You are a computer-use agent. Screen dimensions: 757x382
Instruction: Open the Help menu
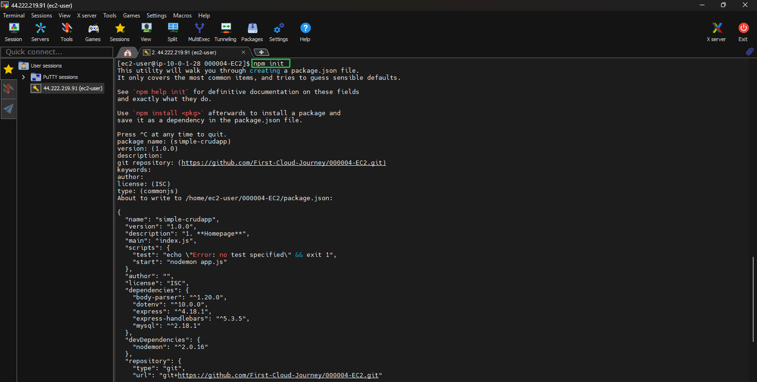click(x=204, y=16)
